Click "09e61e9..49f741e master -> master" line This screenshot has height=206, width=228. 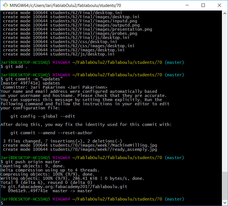tap(50, 191)
